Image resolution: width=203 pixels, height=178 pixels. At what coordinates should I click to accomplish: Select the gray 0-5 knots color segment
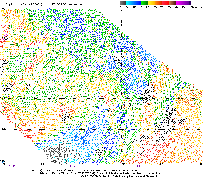[123, 3]
